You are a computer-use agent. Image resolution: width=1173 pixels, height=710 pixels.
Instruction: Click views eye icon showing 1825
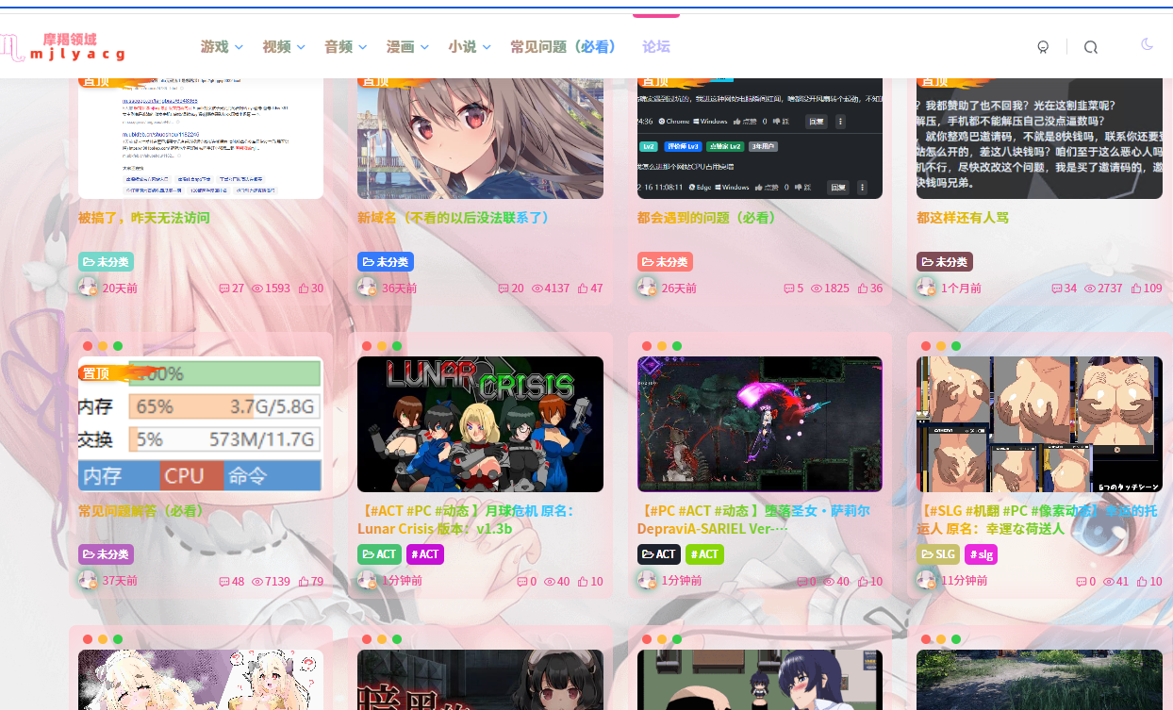coord(817,289)
